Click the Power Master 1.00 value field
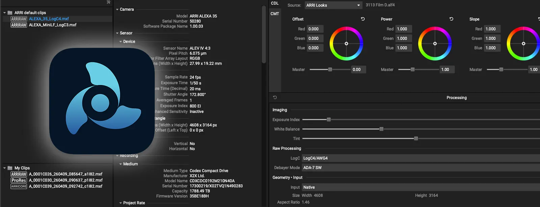 point(447,69)
